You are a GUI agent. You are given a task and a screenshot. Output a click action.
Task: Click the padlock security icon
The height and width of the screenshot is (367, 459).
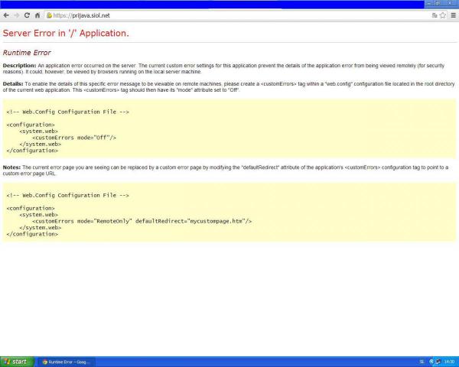click(x=49, y=15)
